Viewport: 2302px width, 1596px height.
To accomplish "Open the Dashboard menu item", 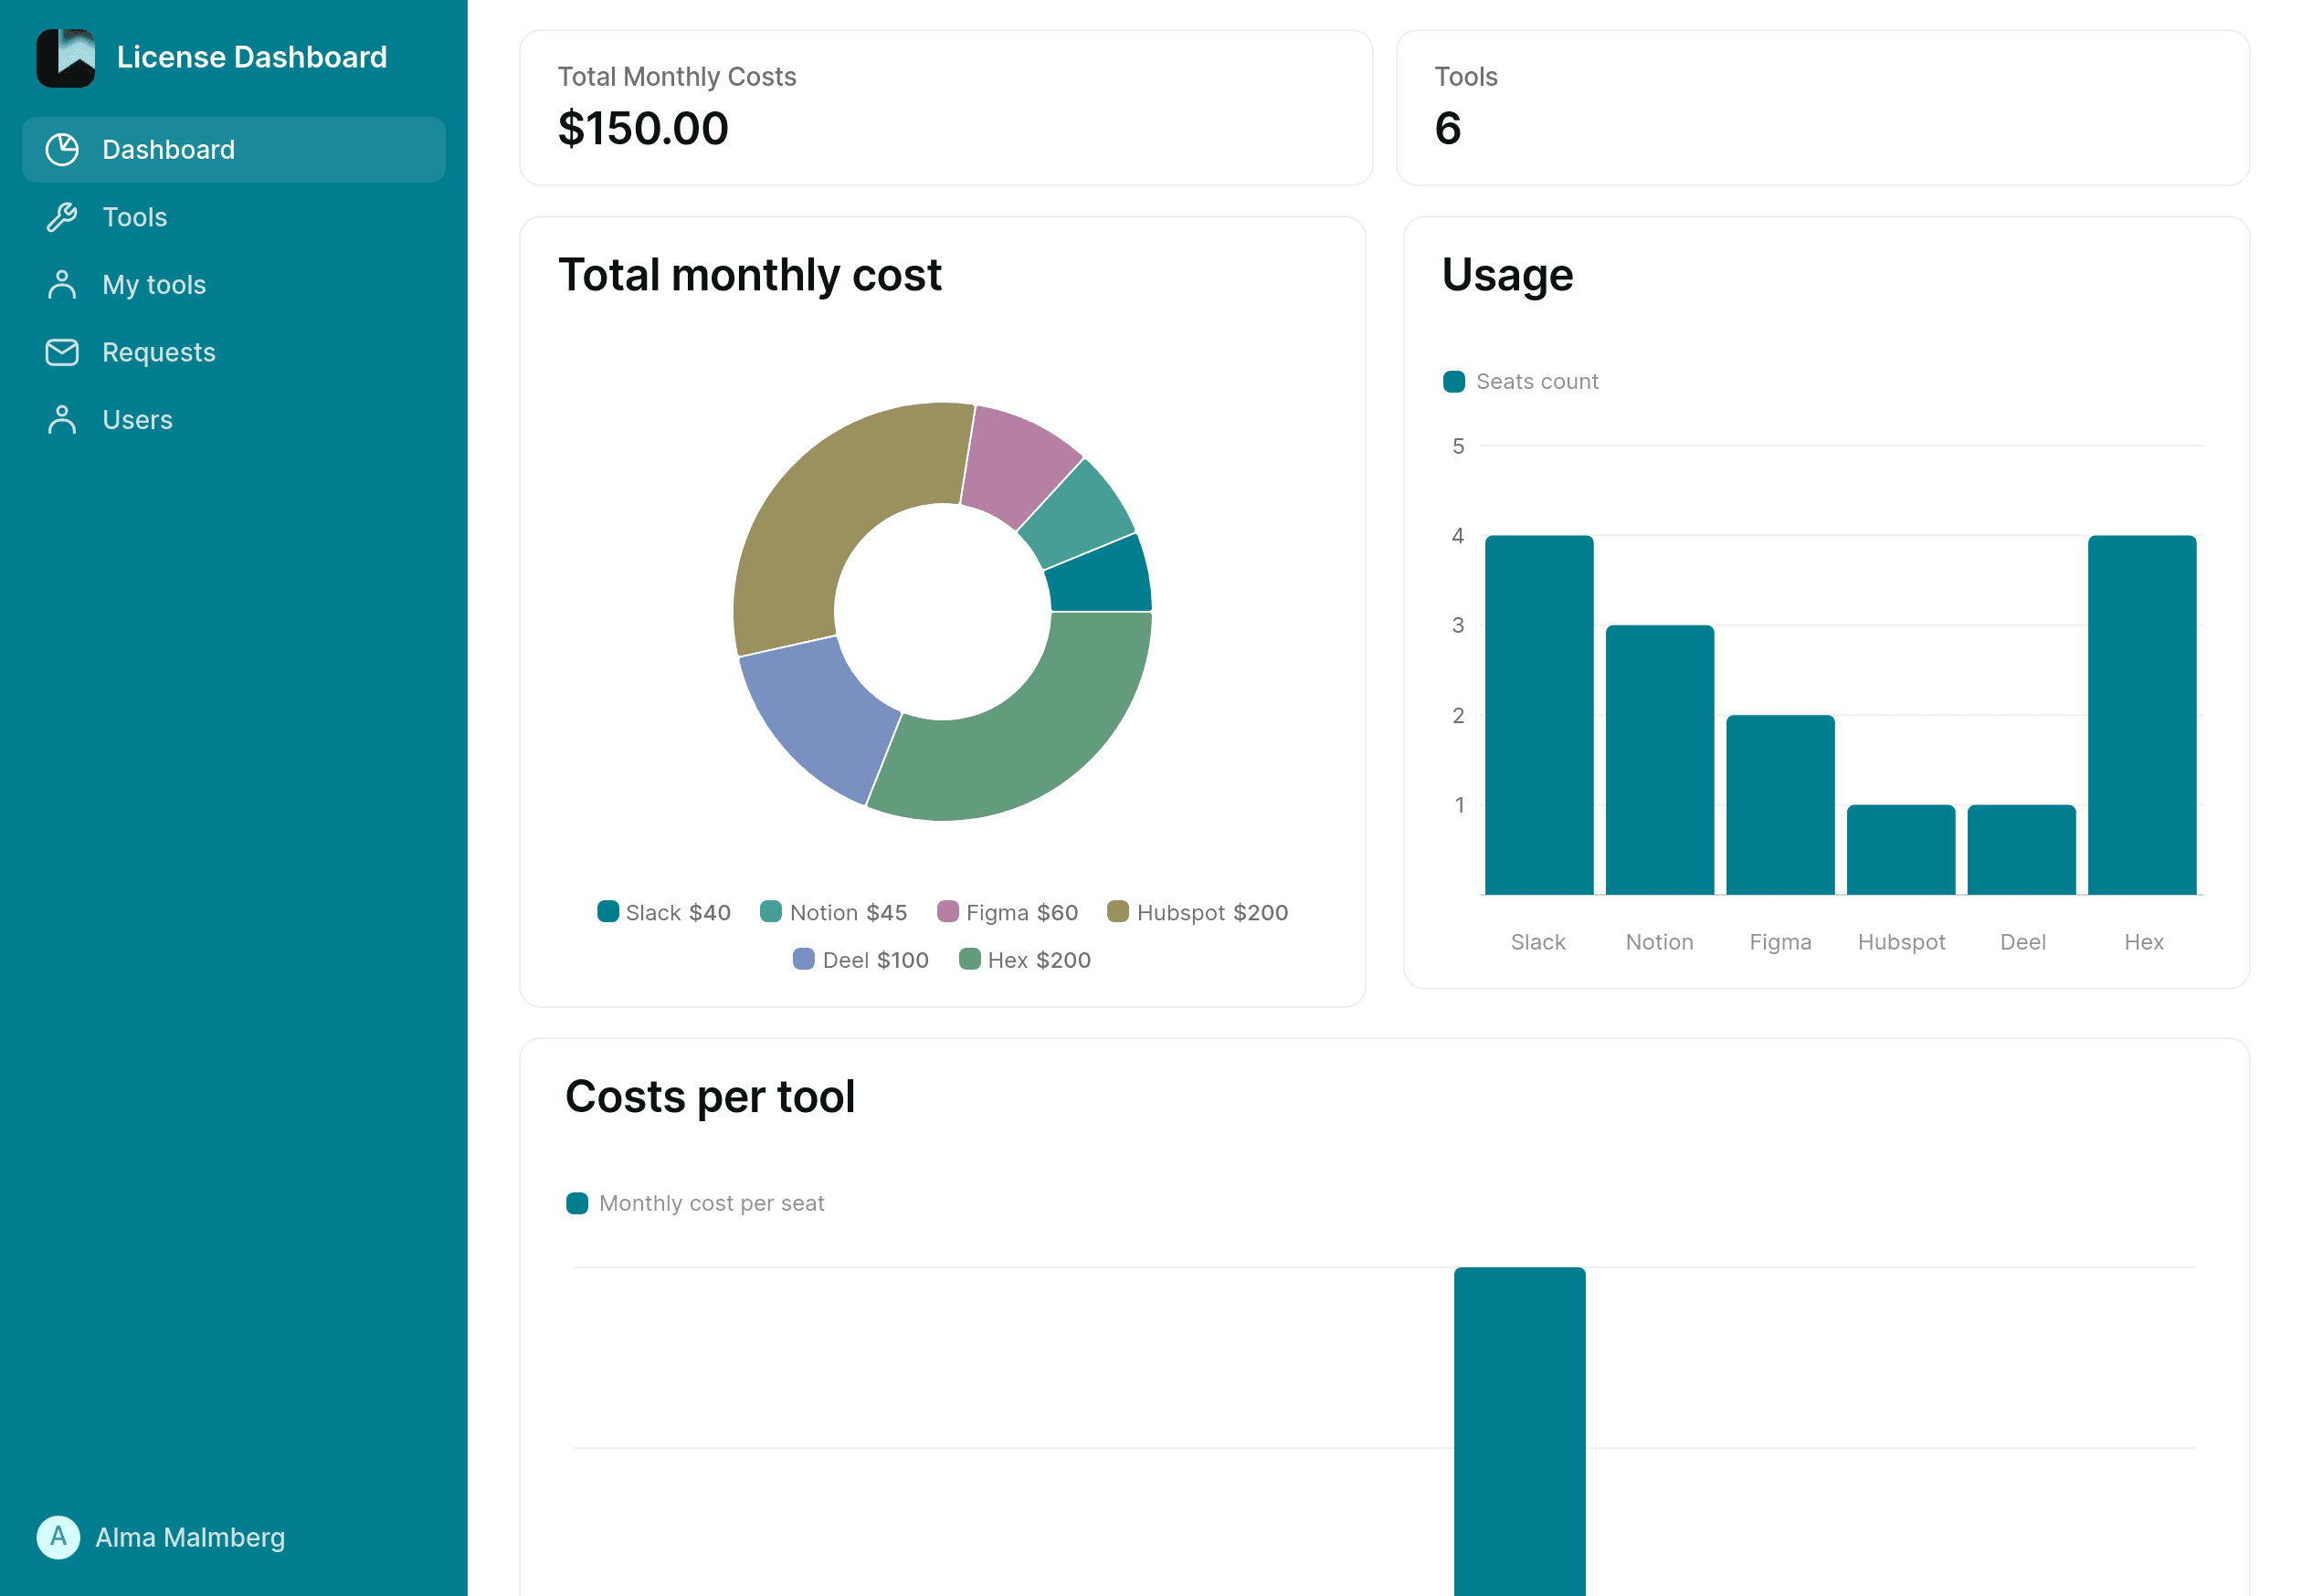I will click(x=233, y=150).
